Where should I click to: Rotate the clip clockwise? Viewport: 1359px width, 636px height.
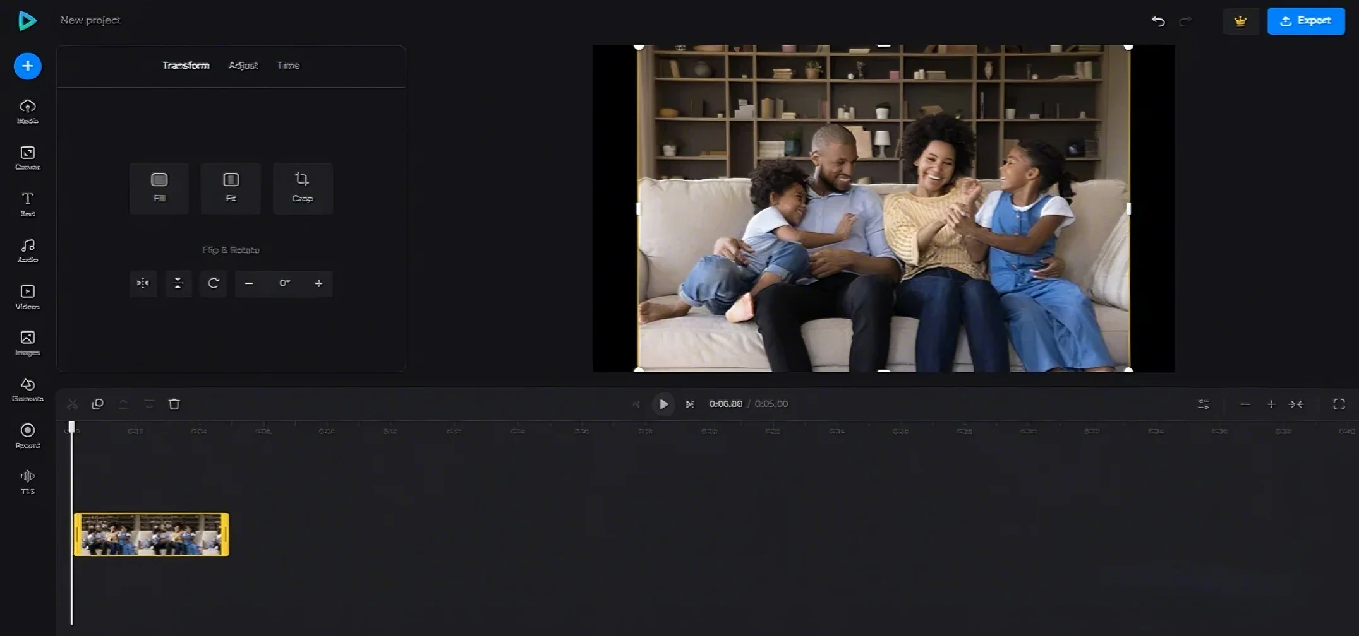click(x=213, y=283)
